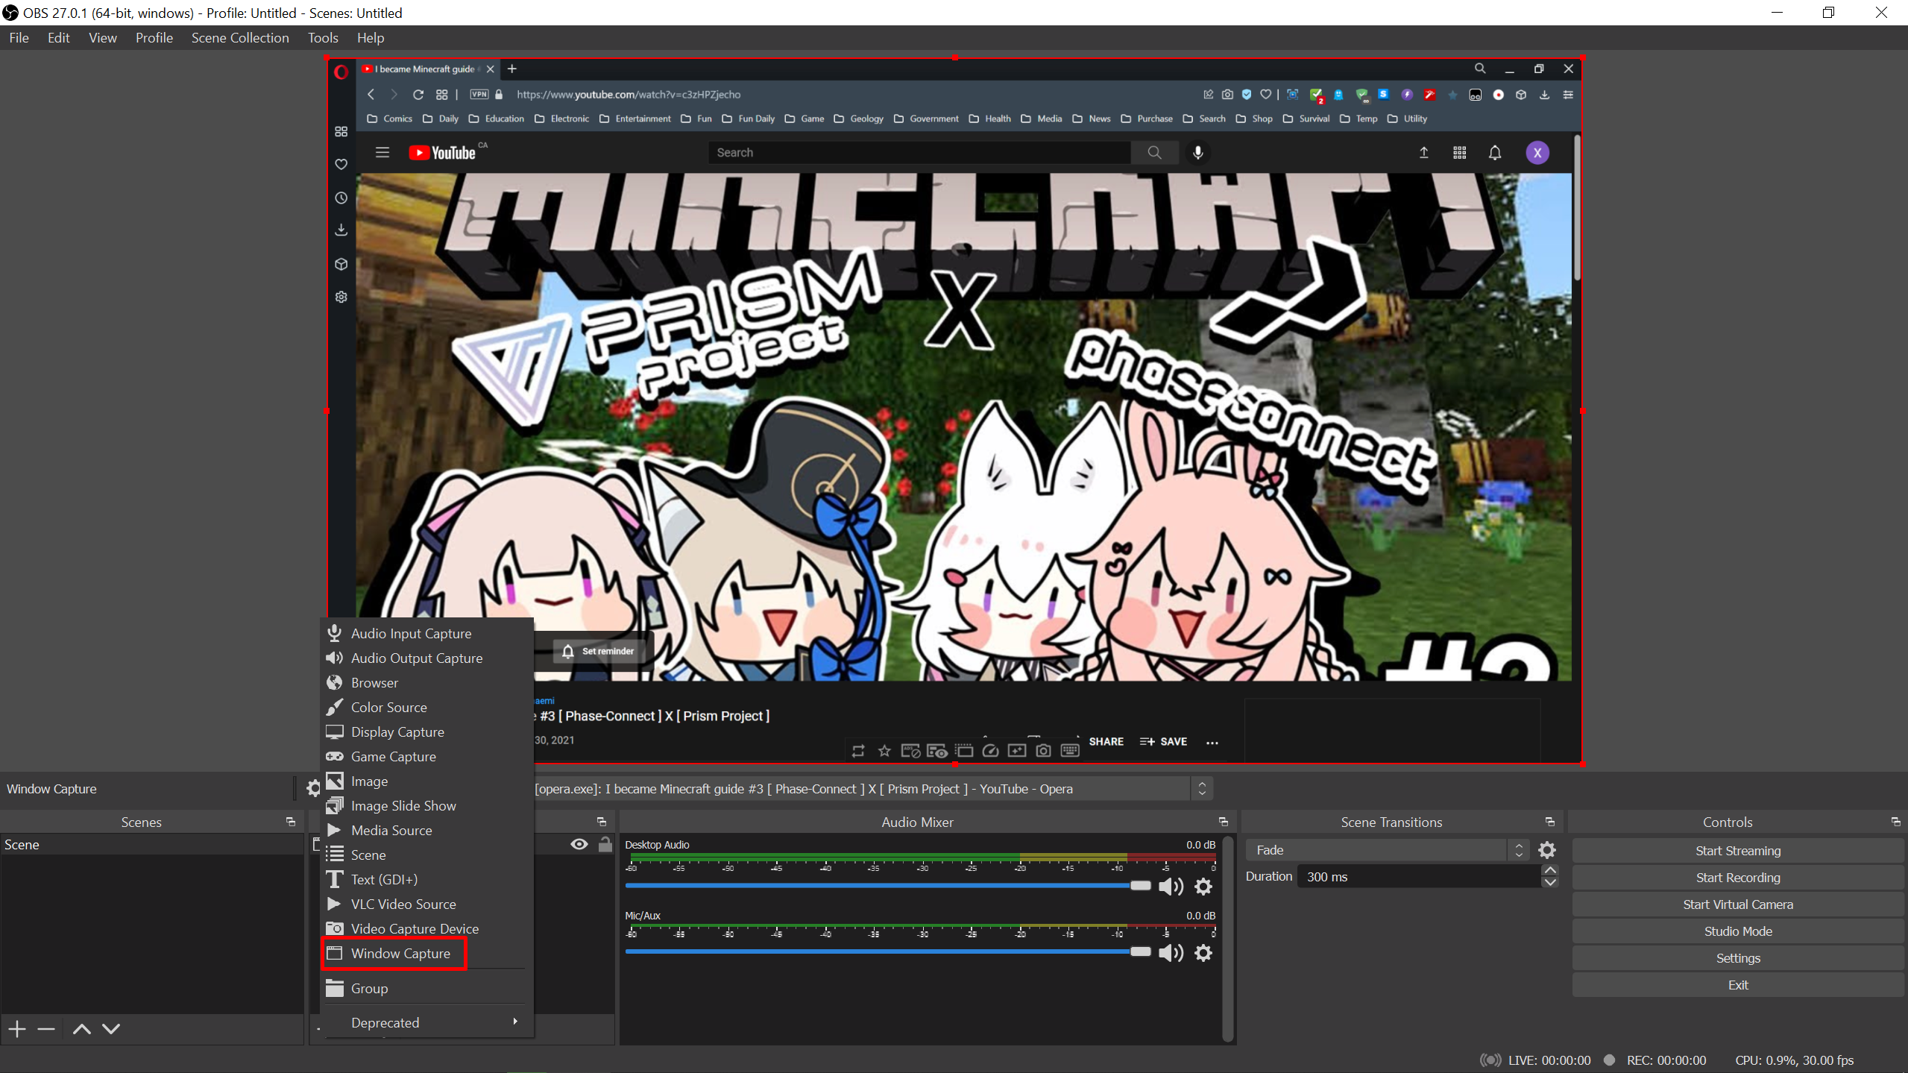Pop out the Scene Transitions dock
The width and height of the screenshot is (1908, 1073).
pos(1550,822)
